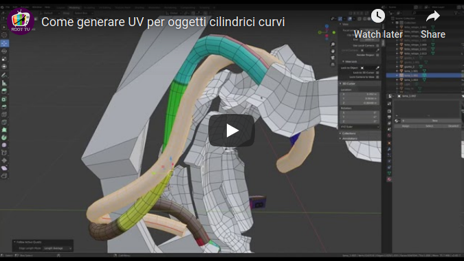This screenshot has height=261, width=464.
Task: Switch to the Sculpting workspace tab
Action: [89, 8]
